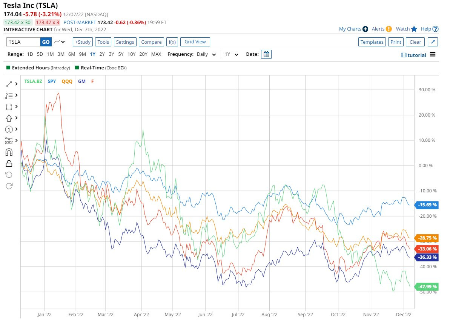Open the Tools button
This screenshot has height=321, width=450.
[x=103, y=42]
